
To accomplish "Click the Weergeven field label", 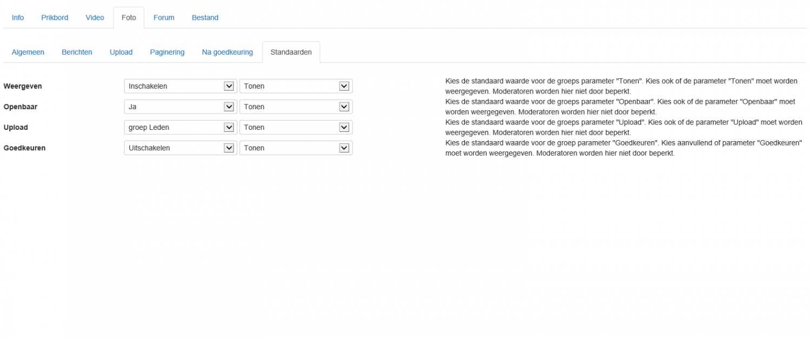I will point(23,86).
